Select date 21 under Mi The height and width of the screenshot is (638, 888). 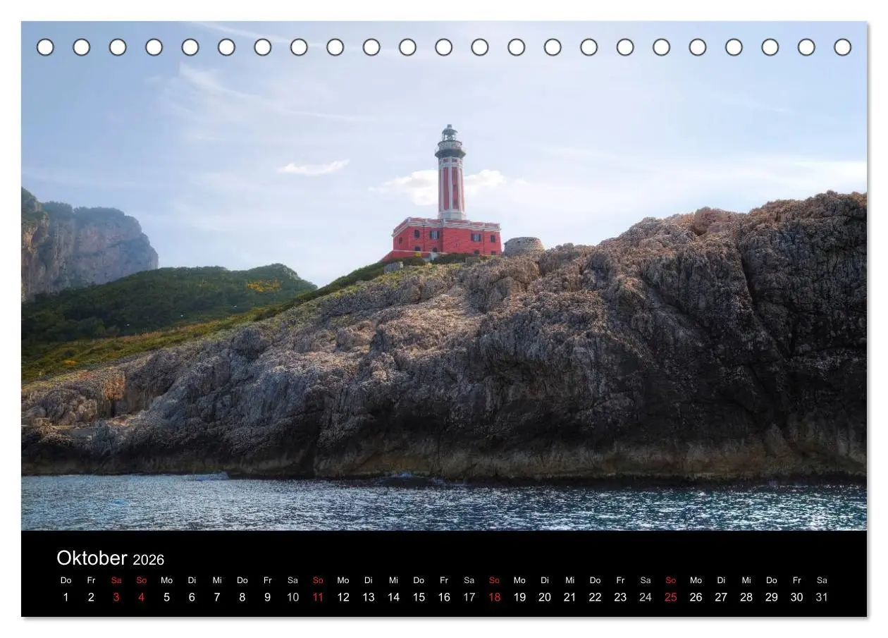pyautogui.click(x=569, y=597)
